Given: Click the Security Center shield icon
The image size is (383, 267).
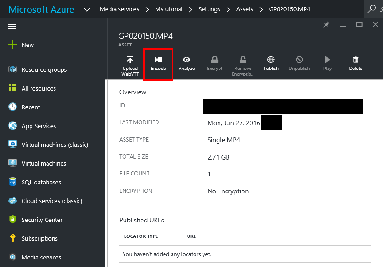Looking at the screenshot, I should click(x=13, y=219).
